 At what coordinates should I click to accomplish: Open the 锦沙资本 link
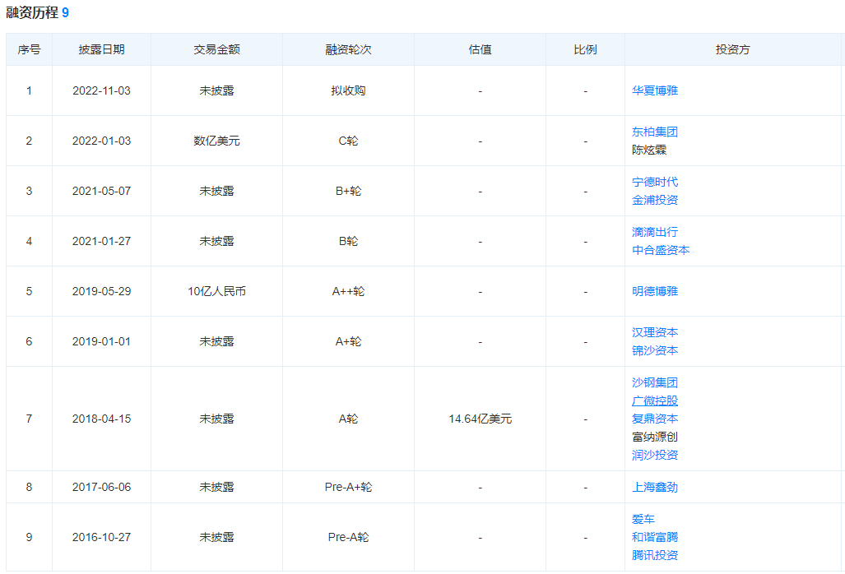tap(655, 350)
